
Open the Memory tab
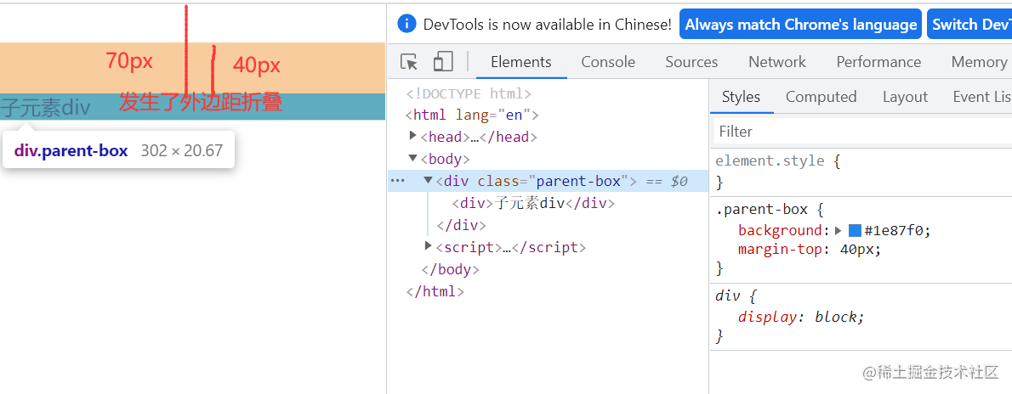point(978,62)
